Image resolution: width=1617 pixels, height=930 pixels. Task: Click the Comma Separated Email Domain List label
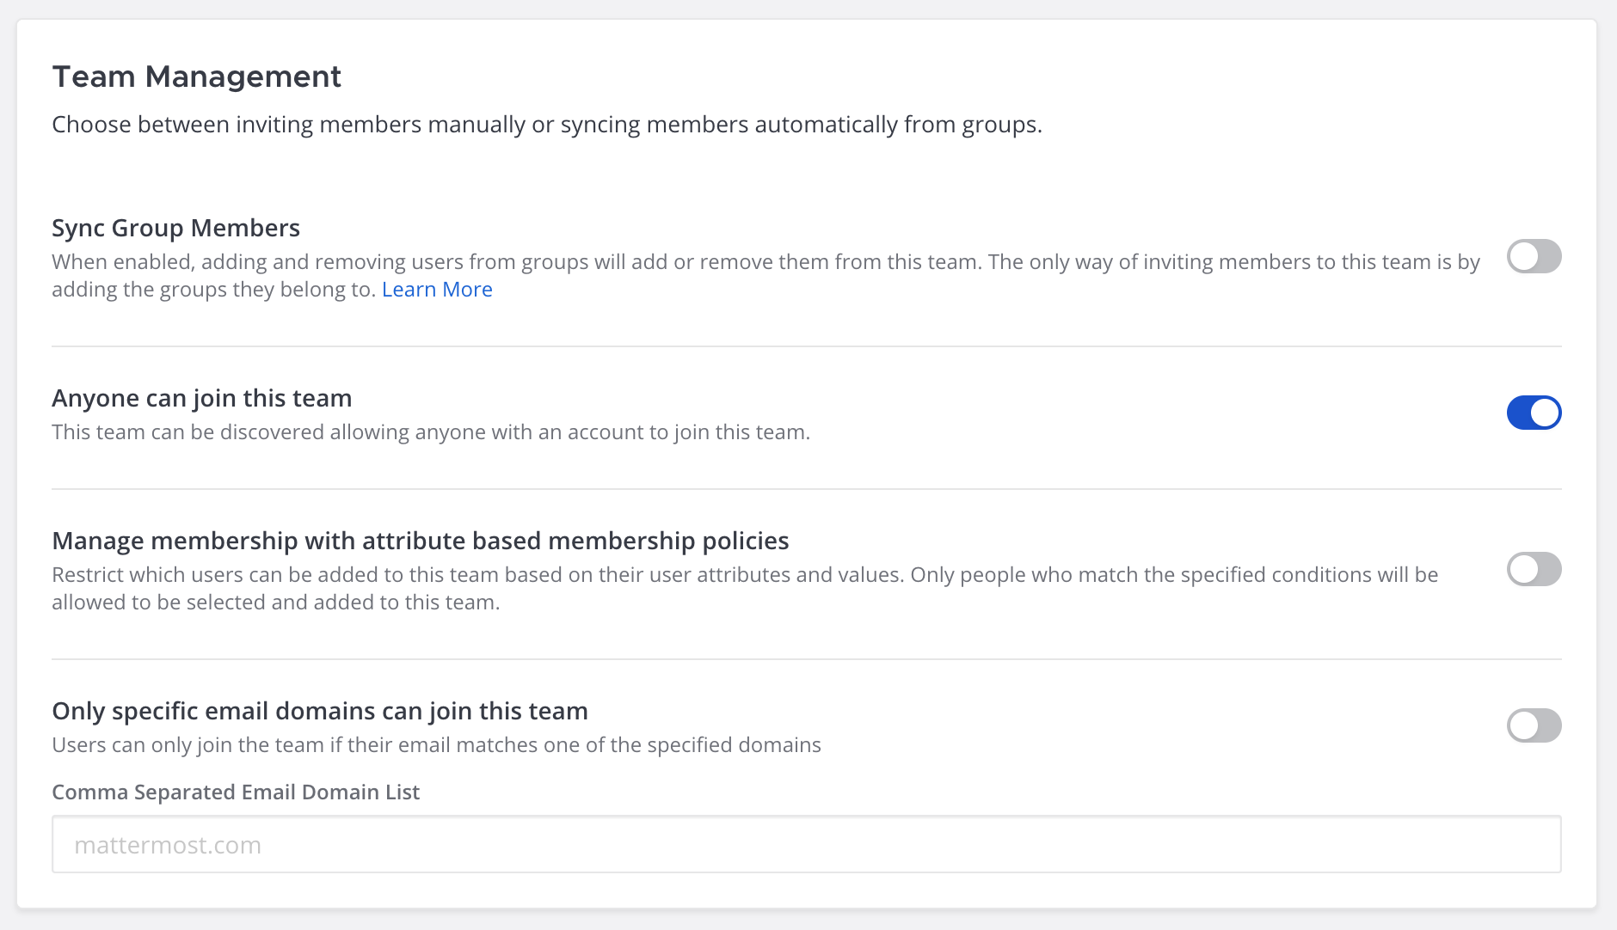pyautogui.click(x=236, y=792)
